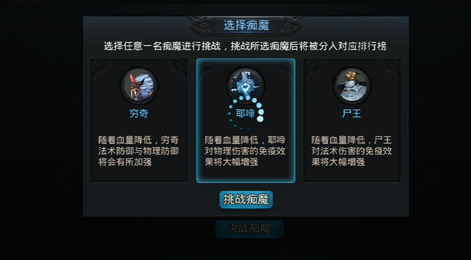
Task: Choose the 尸王 demon card
Action: (352, 120)
